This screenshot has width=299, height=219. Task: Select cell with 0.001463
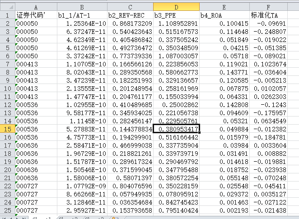tap(224, 202)
